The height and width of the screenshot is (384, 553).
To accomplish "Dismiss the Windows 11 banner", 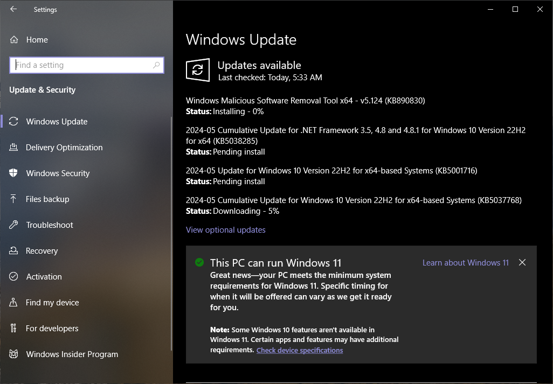I will (x=522, y=262).
